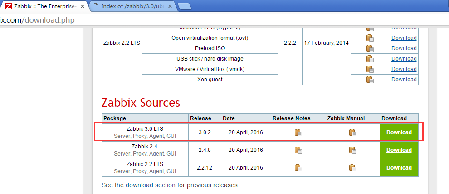Click release version '2.2.12' cell

[205, 168]
